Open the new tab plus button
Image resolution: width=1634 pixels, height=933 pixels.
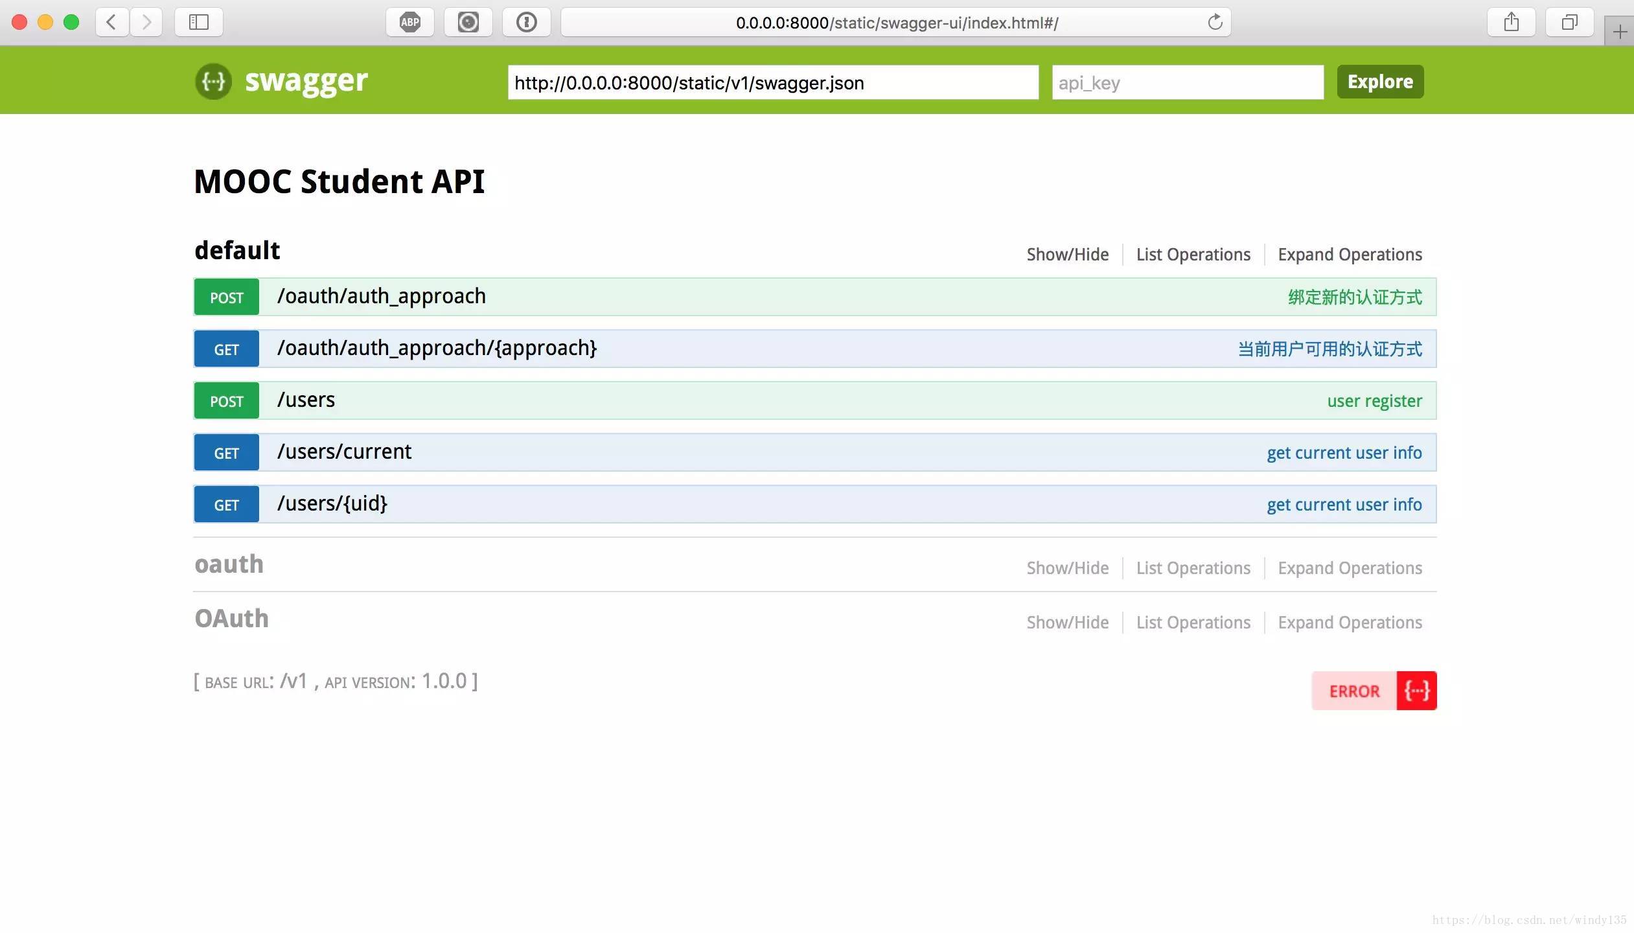[x=1619, y=32]
